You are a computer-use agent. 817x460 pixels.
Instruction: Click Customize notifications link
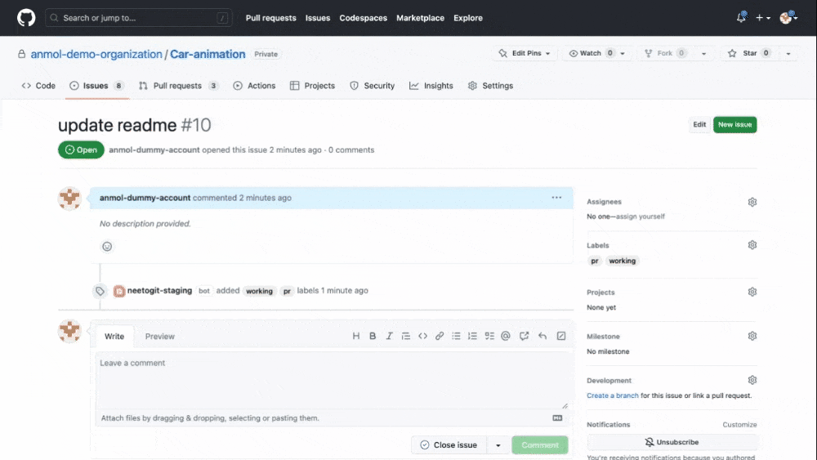pos(739,425)
